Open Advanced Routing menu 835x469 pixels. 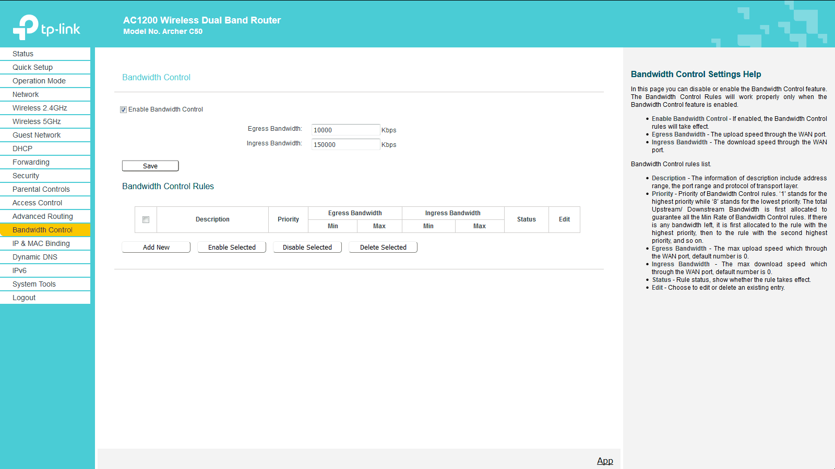click(x=45, y=216)
